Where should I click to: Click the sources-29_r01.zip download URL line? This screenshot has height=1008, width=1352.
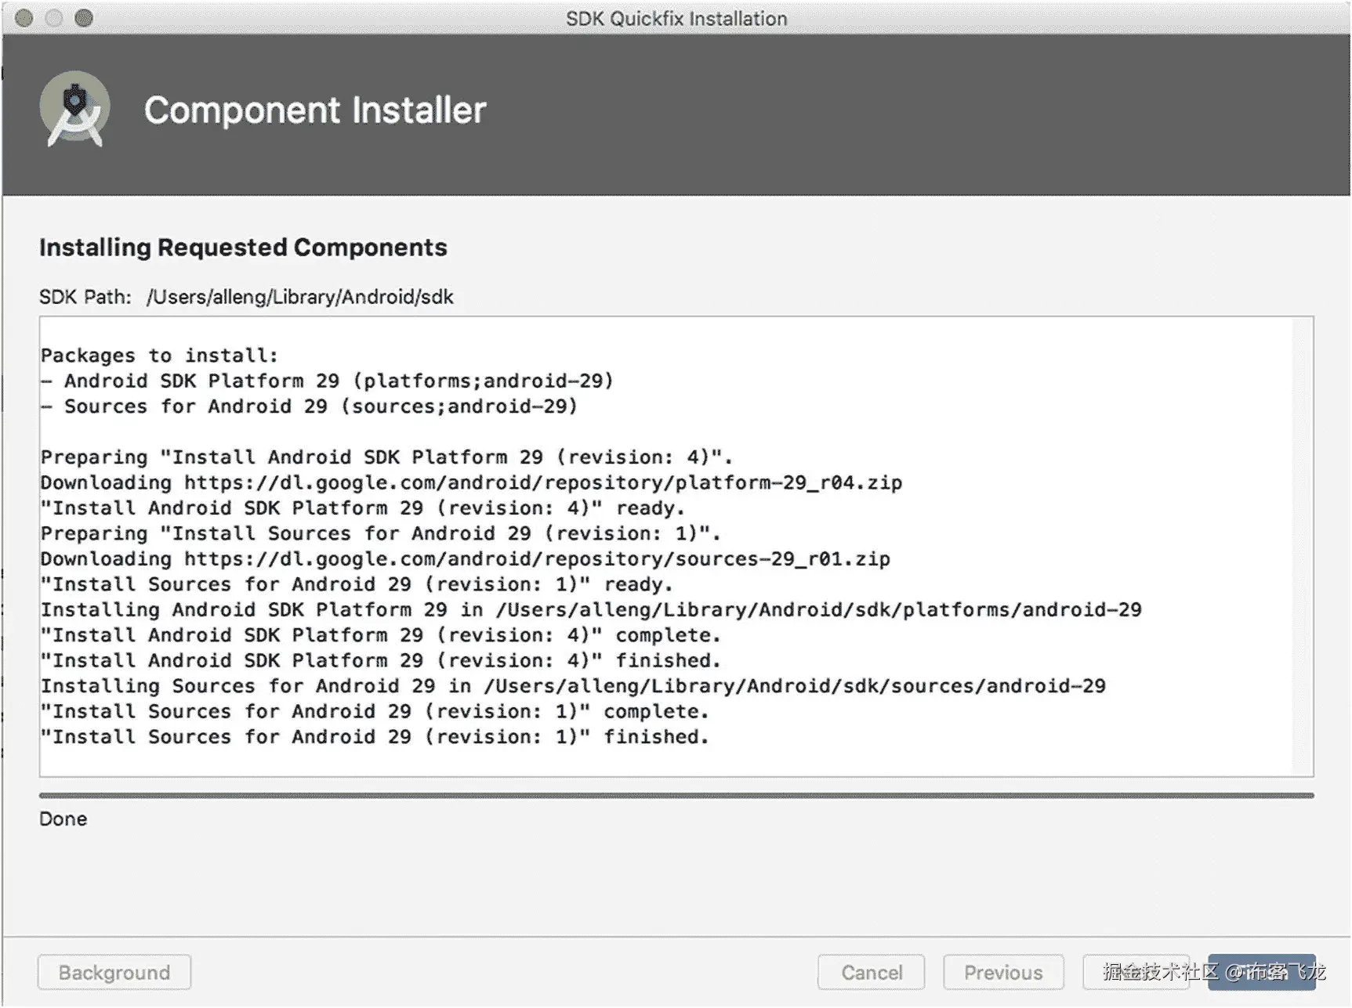(x=465, y=559)
